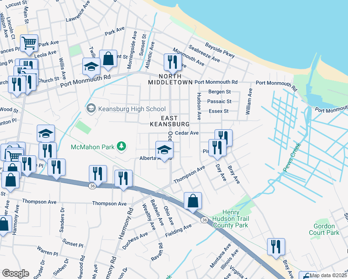Click the Route 36 shield near Ohio Ave
This screenshot has width=348, height=279.
[x=204, y=220]
